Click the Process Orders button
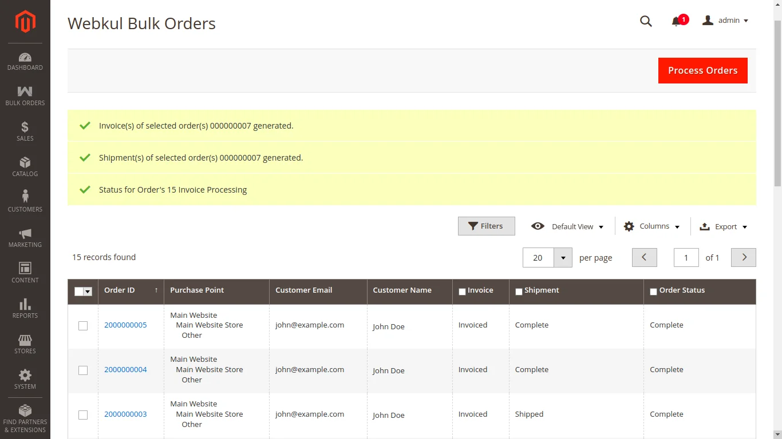Screen dimensions: 782x439 point(702,70)
